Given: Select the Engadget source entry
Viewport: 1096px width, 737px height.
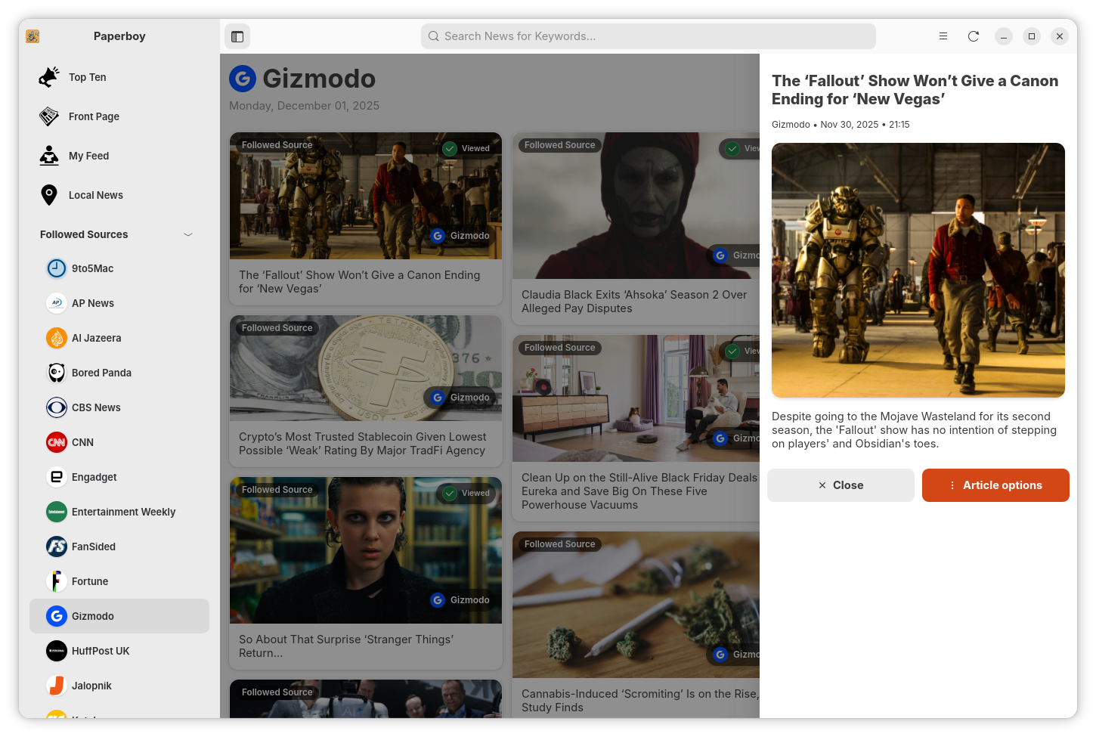Looking at the screenshot, I should point(94,477).
